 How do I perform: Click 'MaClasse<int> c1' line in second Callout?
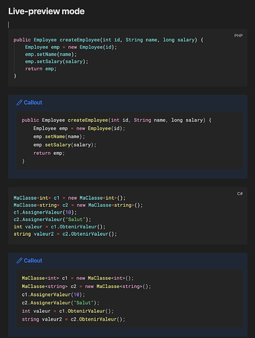point(78,278)
